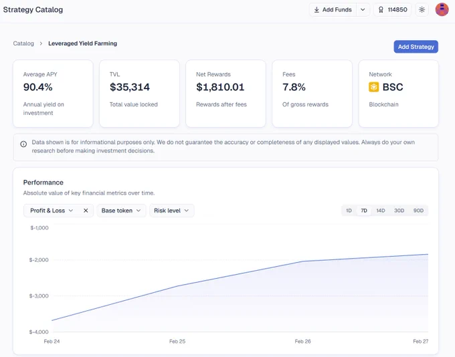Remove the Profit & Loss filter with X
The width and height of the screenshot is (455, 357).
pyautogui.click(x=86, y=211)
